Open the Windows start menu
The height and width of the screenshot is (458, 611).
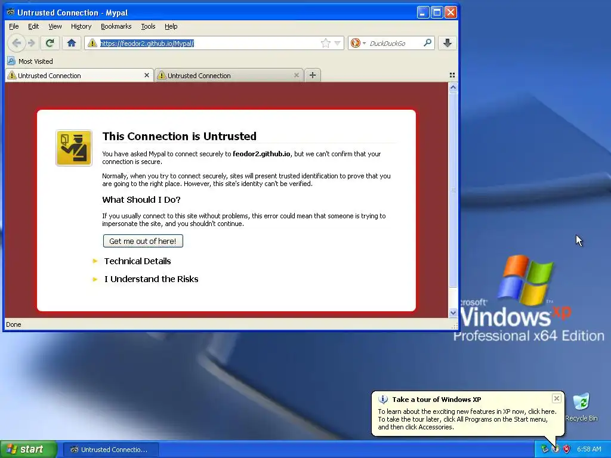coord(29,450)
